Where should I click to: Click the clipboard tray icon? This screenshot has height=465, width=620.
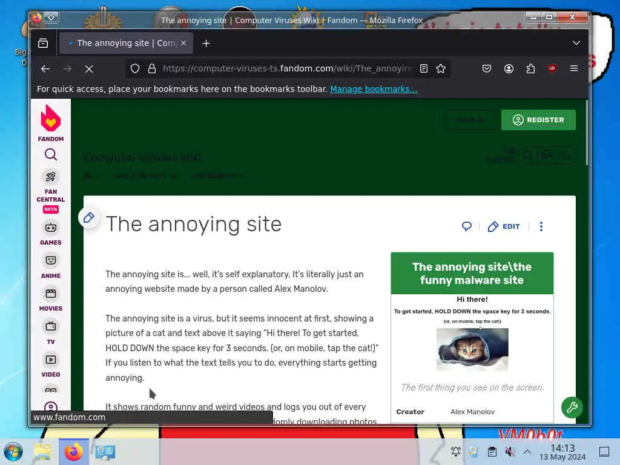(x=492, y=452)
